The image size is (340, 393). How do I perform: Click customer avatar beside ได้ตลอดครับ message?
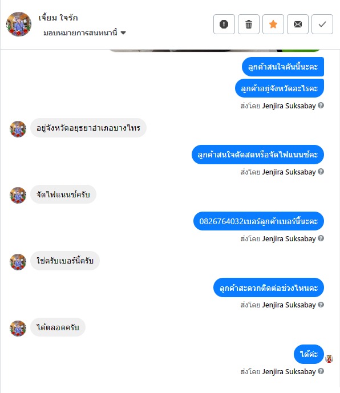click(x=18, y=329)
